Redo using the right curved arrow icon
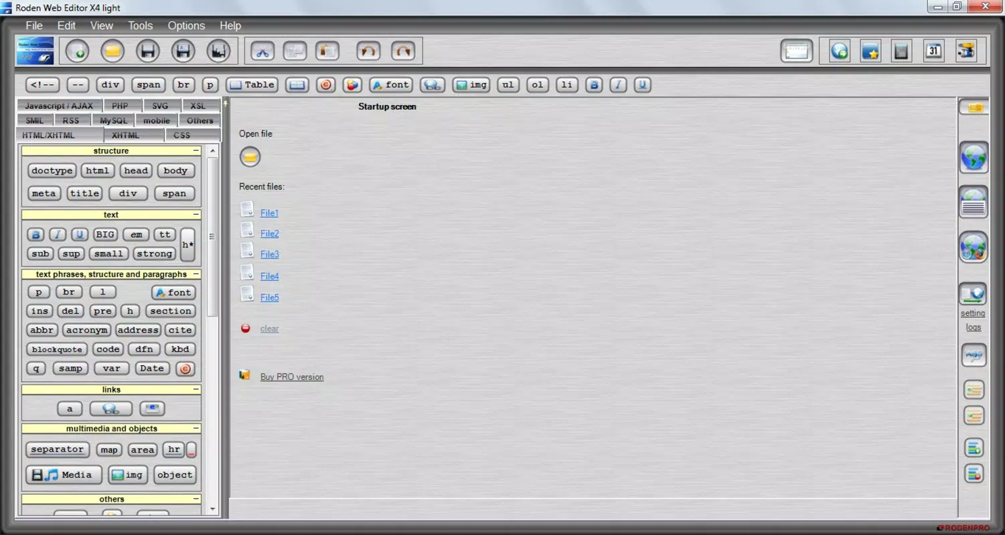This screenshot has height=535, width=1005. click(402, 51)
